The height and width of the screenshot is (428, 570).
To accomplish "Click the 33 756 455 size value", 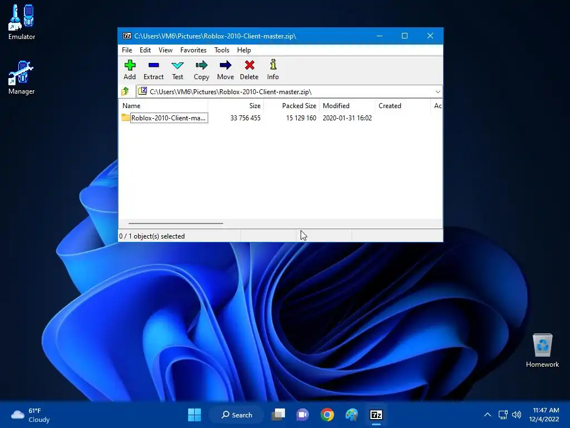I will tap(245, 118).
